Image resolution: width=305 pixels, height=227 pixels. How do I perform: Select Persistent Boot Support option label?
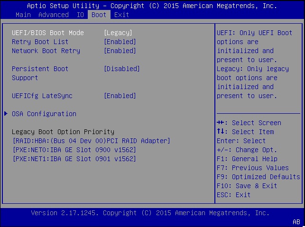pos(40,73)
